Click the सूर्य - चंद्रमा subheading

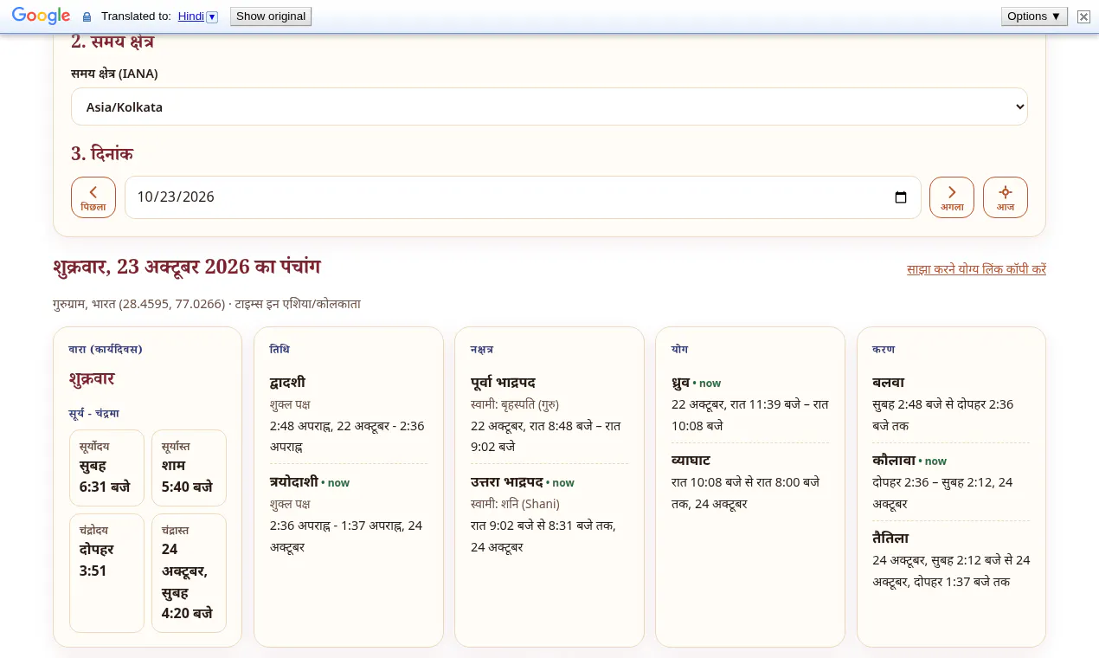[x=93, y=413]
